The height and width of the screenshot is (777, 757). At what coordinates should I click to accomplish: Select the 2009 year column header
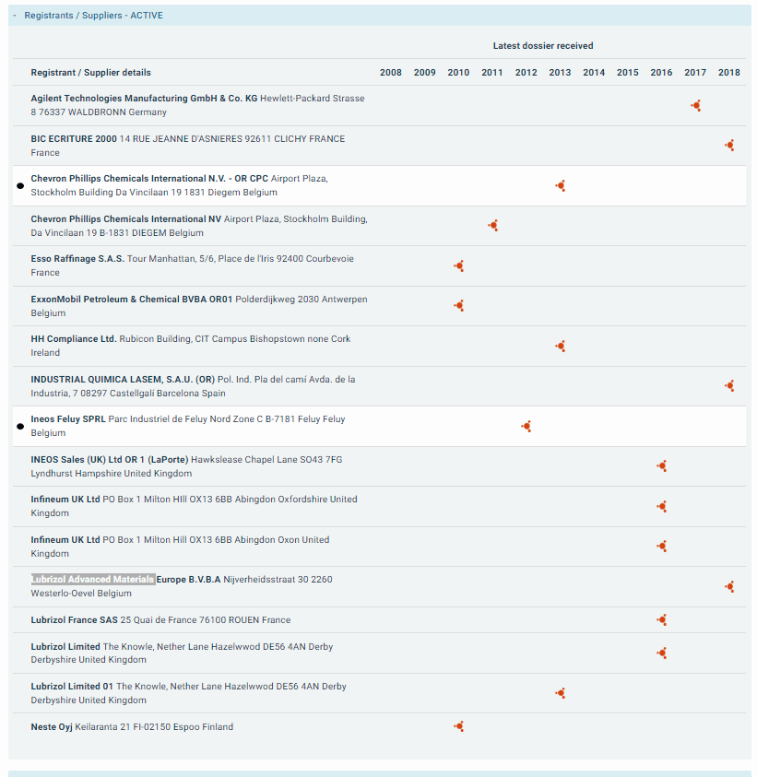425,72
